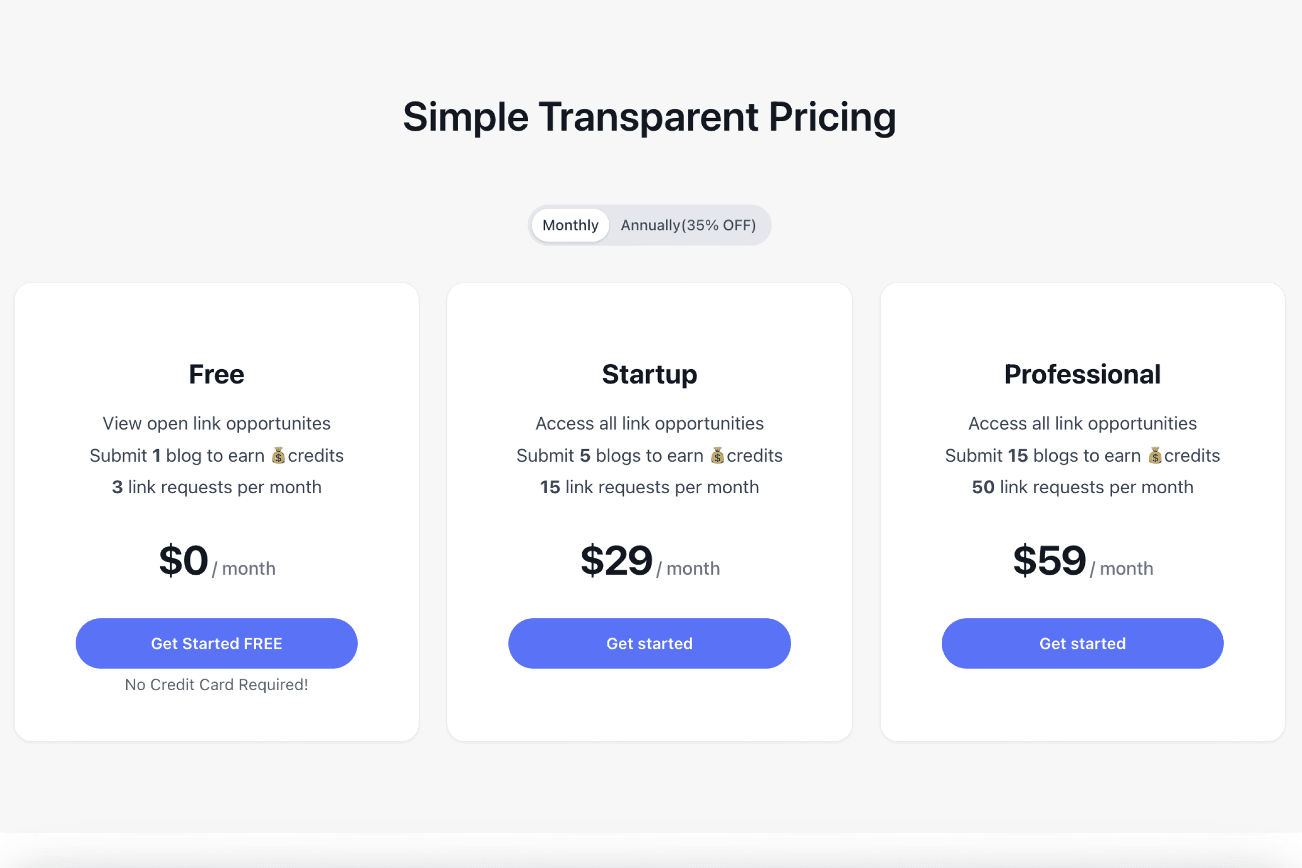The width and height of the screenshot is (1302, 868).
Task: Click the money bag icon in Startup plan
Action: point(717,455)
